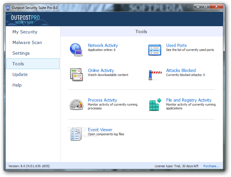Click the OutpostPro Security Suite logo
This screenshot has width=231, height=177.
[x=25, y=20]
